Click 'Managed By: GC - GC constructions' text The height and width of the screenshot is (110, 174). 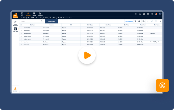[62, 18]
